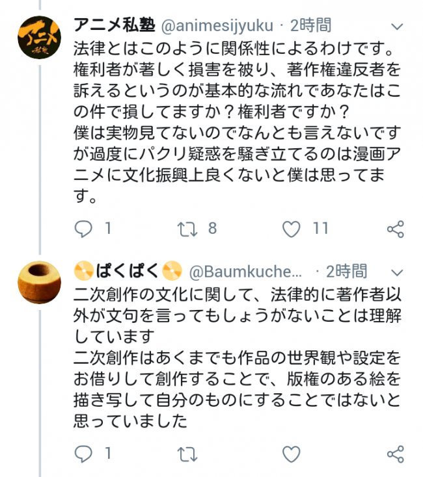
Task: Open the @animesijyuku handle
Action: (x=218, y=26)
